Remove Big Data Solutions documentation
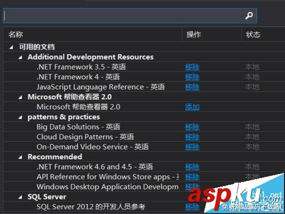 click(x=192, y=127)
